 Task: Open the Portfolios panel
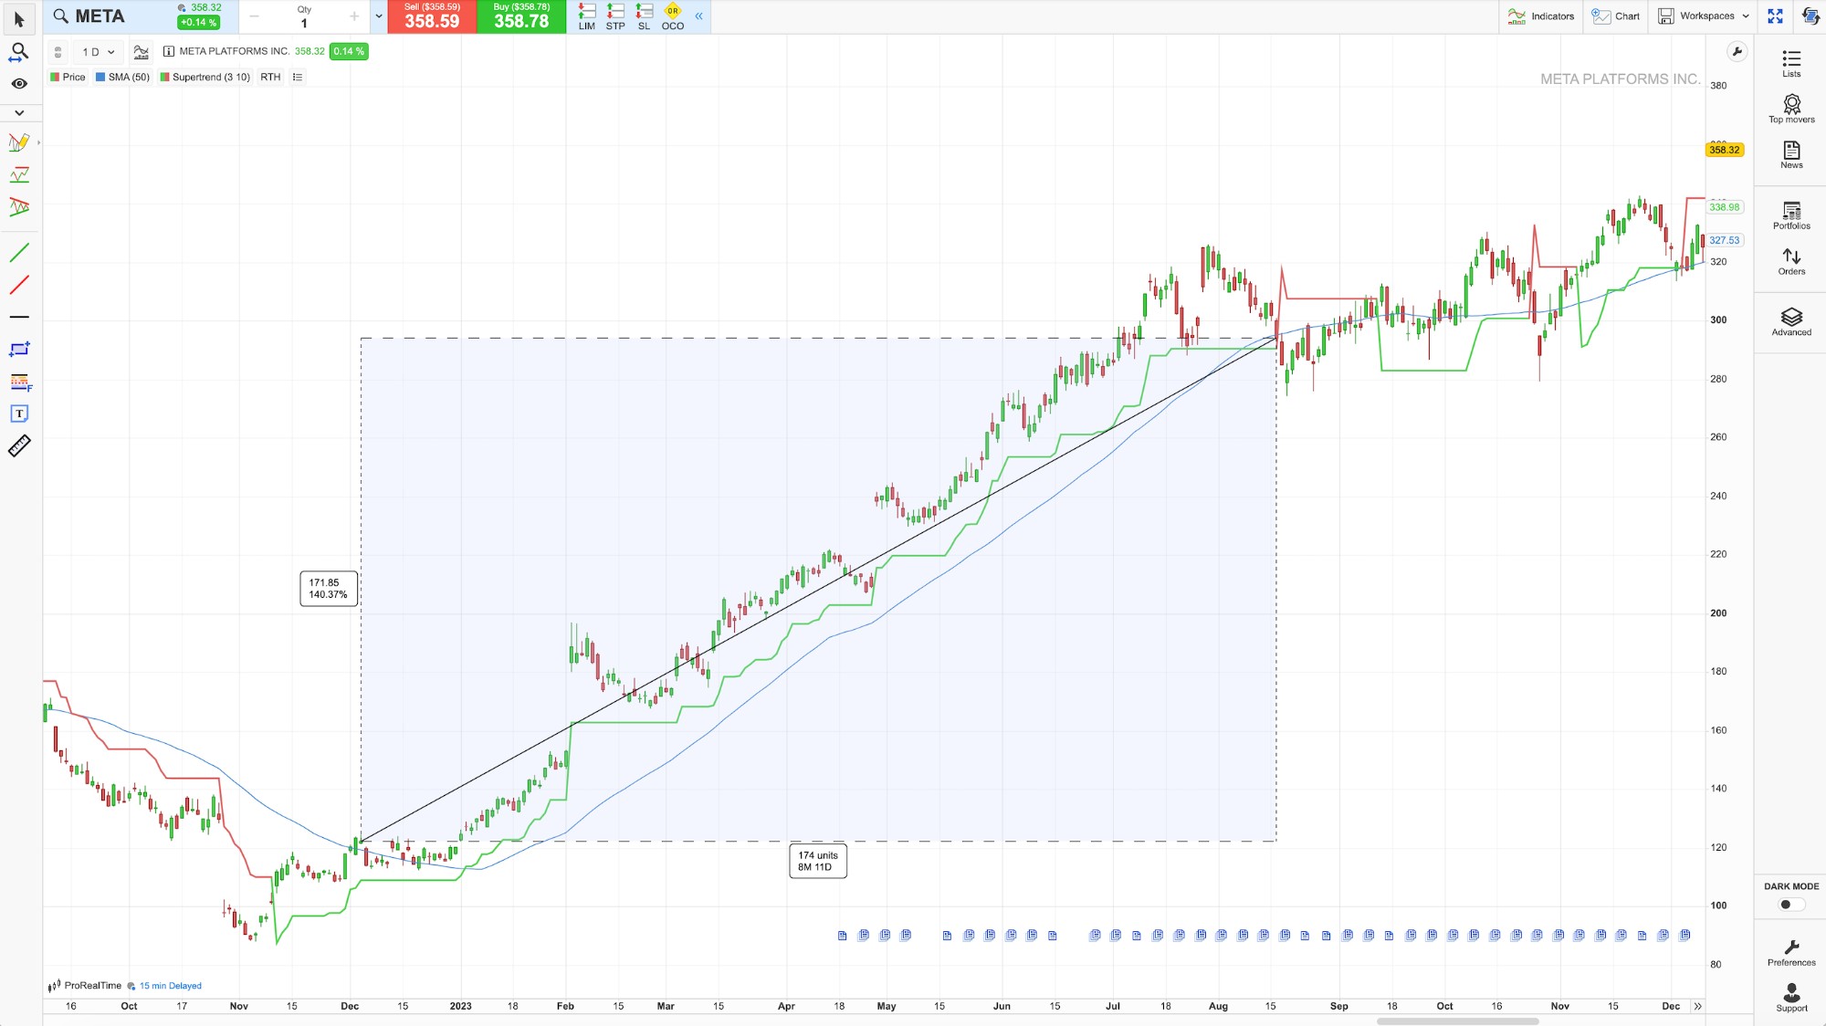point(1791,215)
